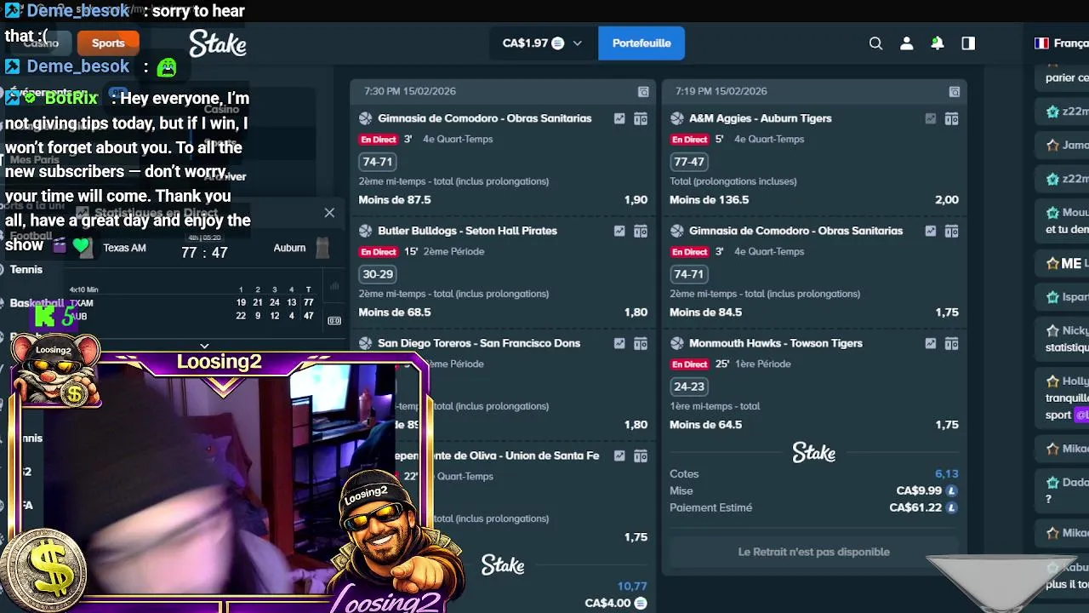Open the A&M Aggies - Auburn Tigers match

[x=761, y=118]
